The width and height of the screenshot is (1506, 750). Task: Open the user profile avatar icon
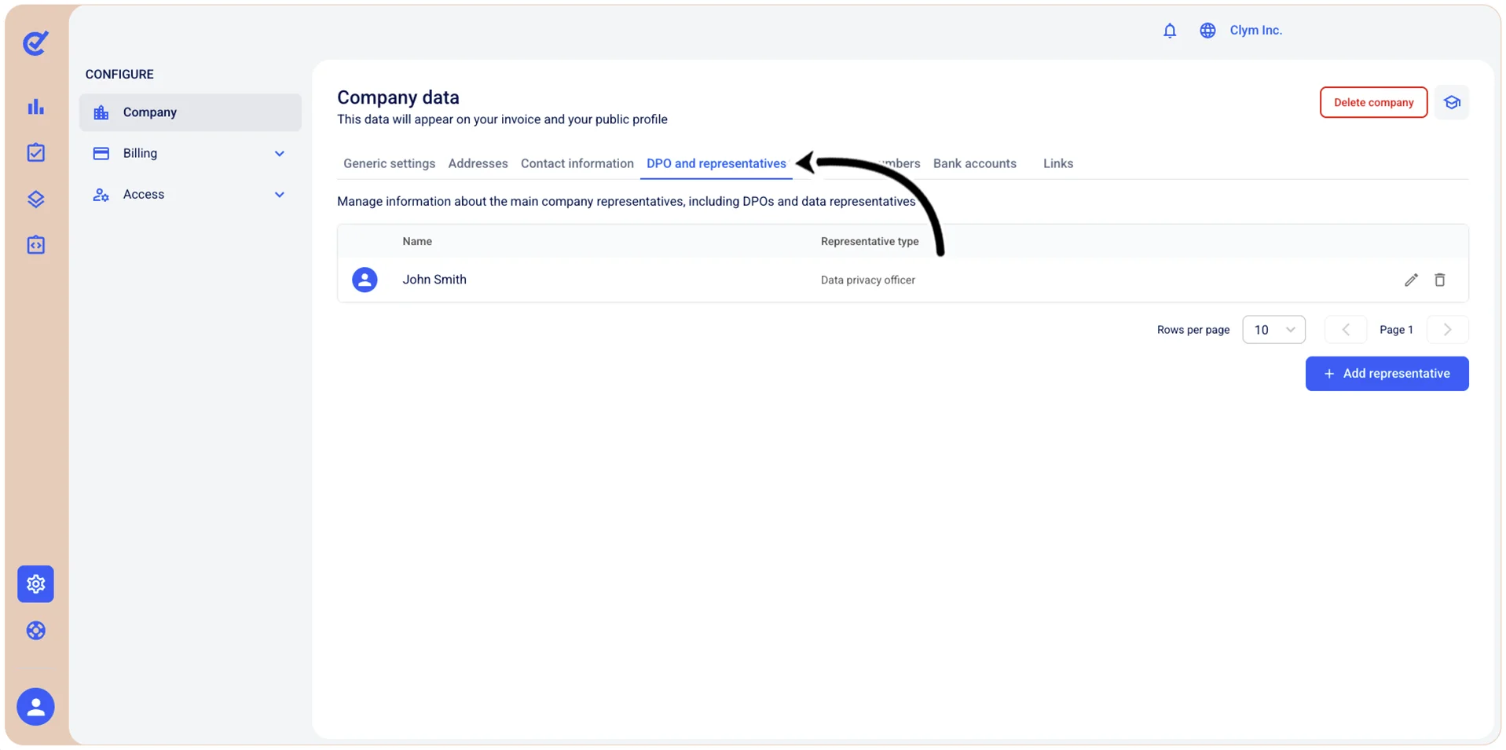coord(35,707)
